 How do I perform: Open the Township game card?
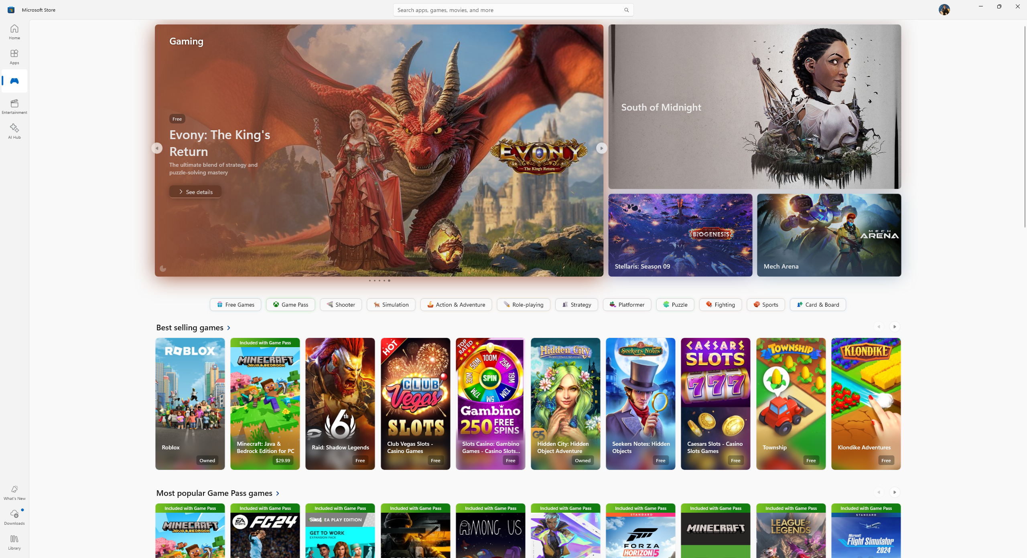791,404
